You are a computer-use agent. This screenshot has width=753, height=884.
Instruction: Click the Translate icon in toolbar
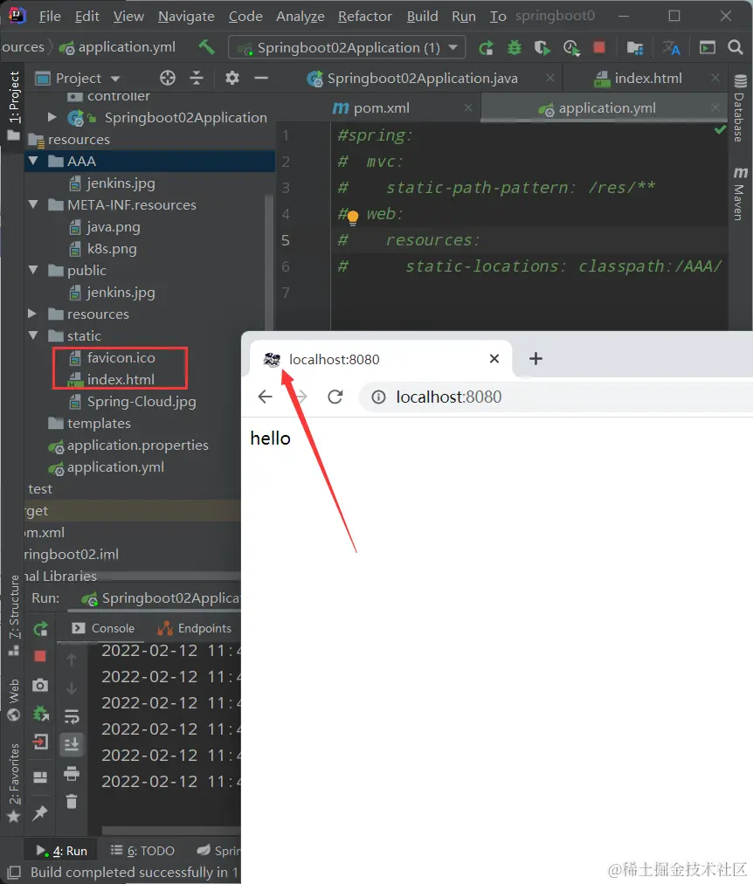pyautogui.click(x=671, y=48)
